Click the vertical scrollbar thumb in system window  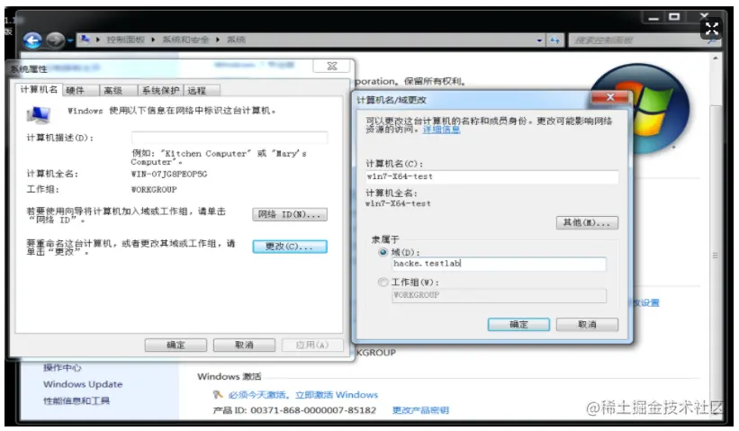point(716,256)
